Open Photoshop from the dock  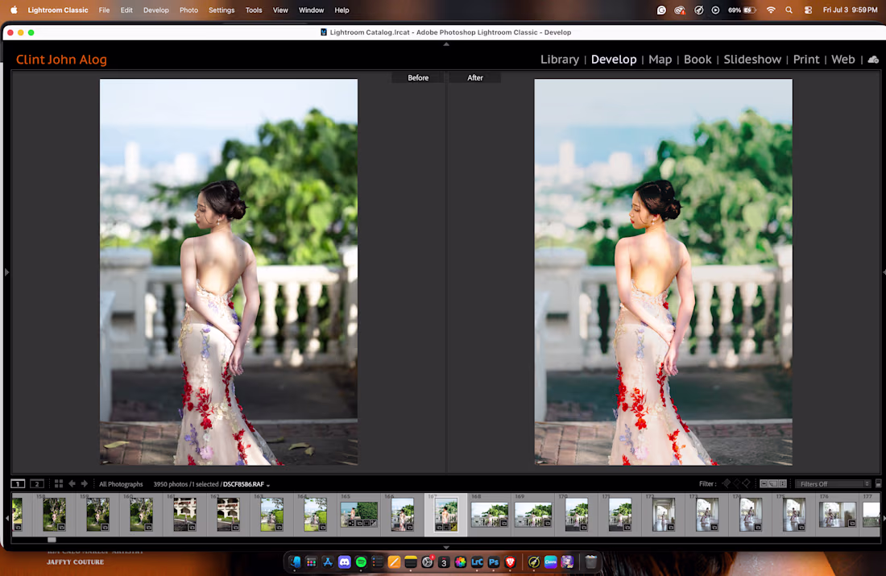494,561
